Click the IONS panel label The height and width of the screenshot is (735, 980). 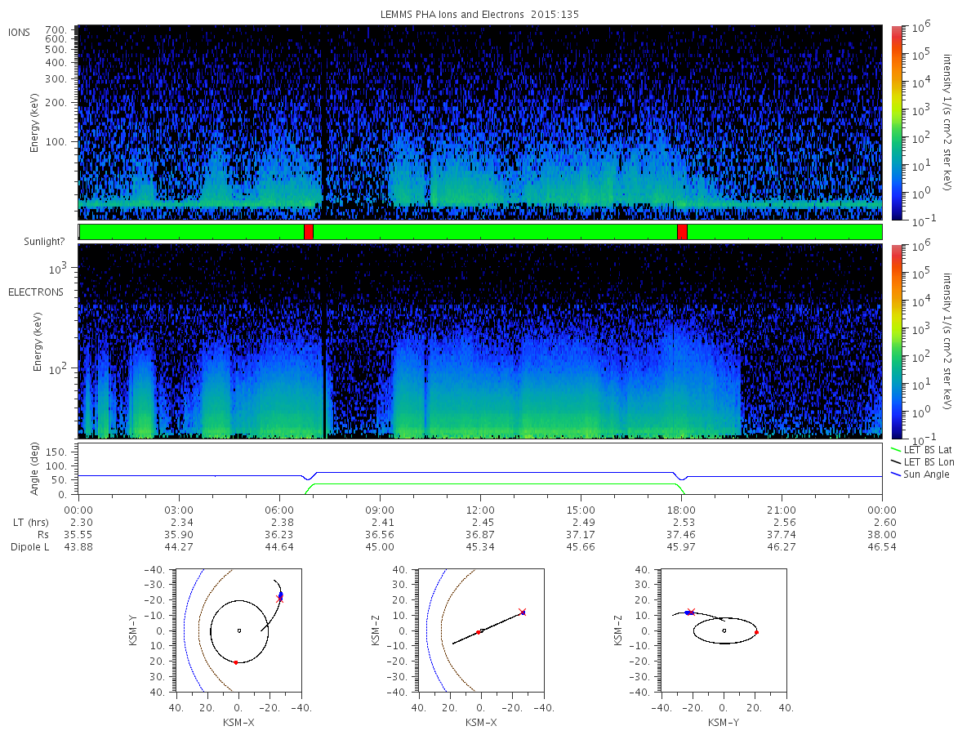[x=20, y=33]
